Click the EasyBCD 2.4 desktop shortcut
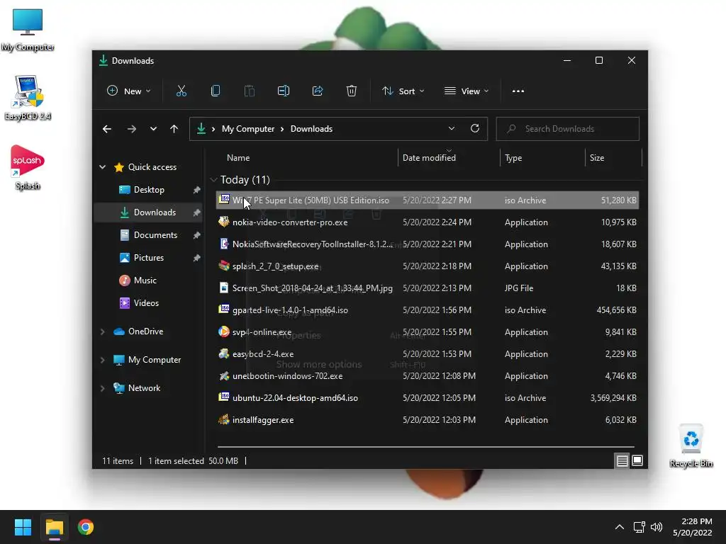726x544 pixels. (28, 98)
